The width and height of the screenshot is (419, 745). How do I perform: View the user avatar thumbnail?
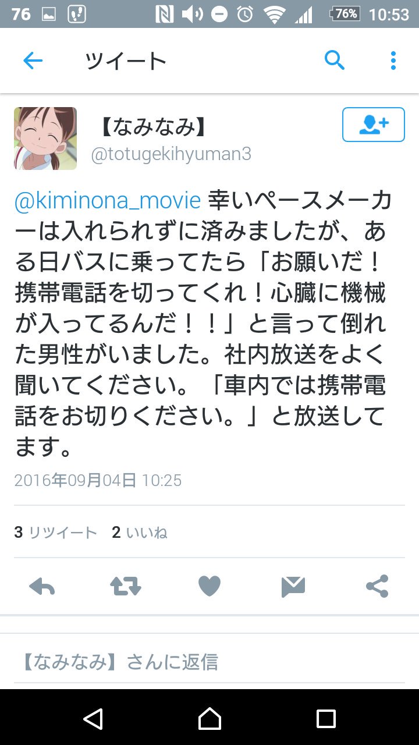click(45, 139)
